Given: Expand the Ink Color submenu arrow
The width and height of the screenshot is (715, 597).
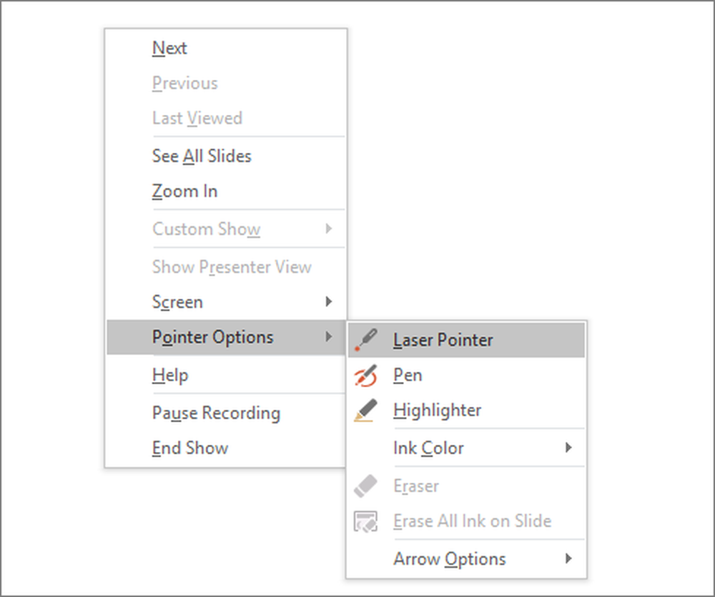Looking at the screenshot, I should coord(568,448).
